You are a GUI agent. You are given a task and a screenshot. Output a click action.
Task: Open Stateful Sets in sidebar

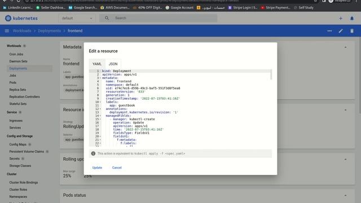point(17,104)
